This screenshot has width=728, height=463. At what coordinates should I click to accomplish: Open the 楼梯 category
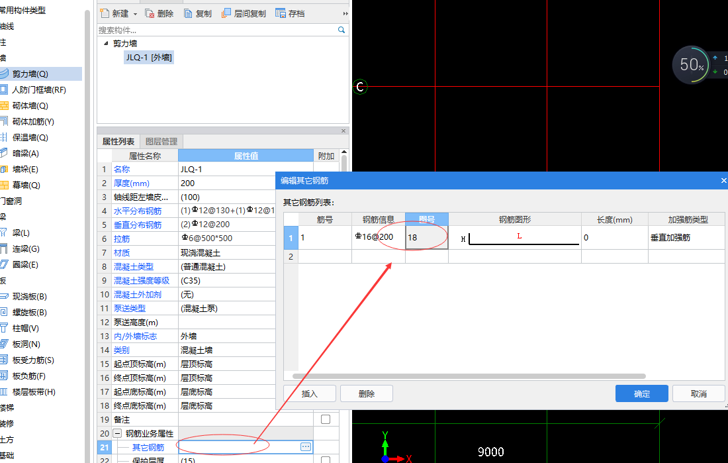click(7, 407)
